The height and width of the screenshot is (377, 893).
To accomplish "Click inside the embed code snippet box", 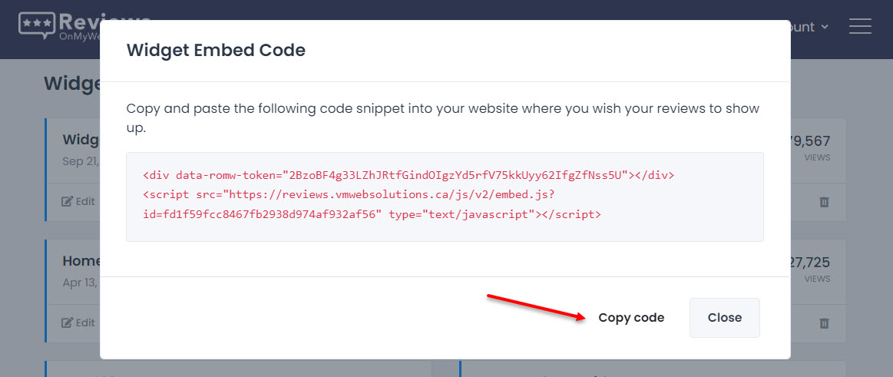I will [445, 197].
